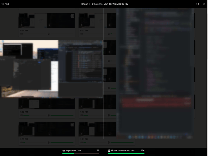
Task: Click the mouse movements value 654
Action: (x=142, y=150)
